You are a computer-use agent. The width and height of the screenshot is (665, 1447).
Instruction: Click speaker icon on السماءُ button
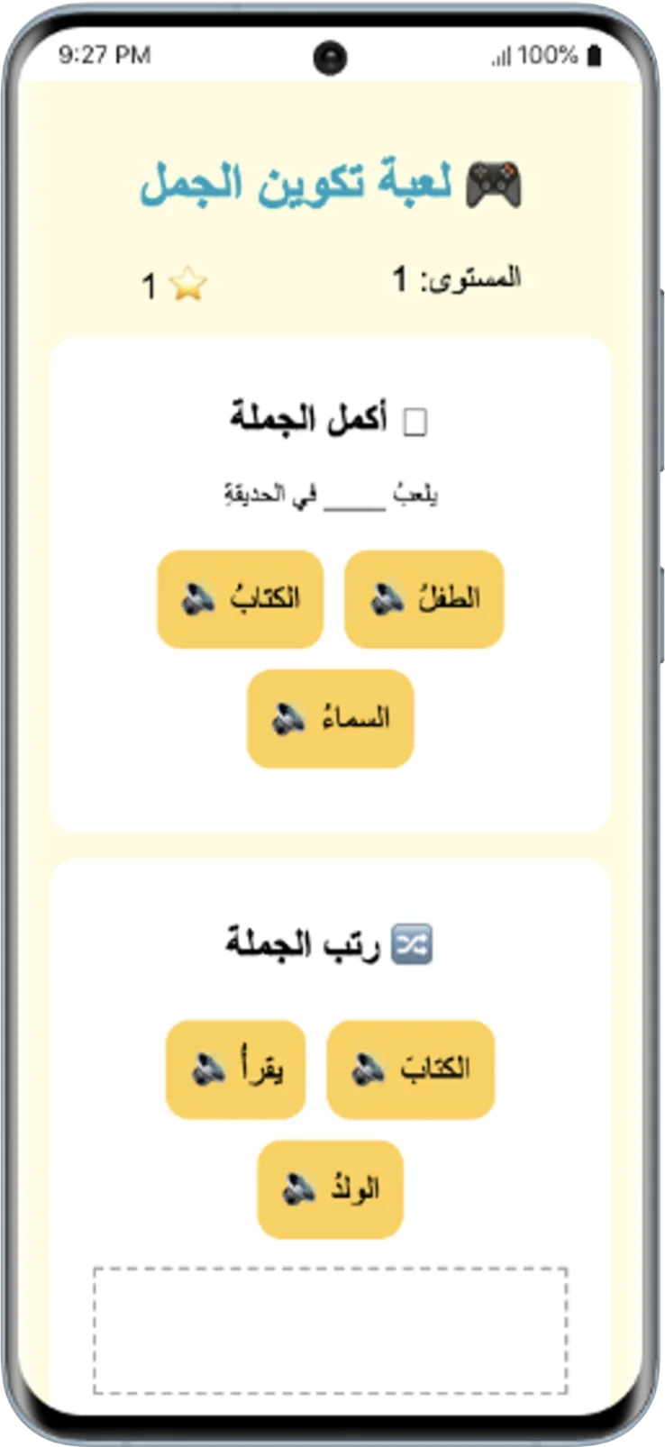[x=289, y=719]
